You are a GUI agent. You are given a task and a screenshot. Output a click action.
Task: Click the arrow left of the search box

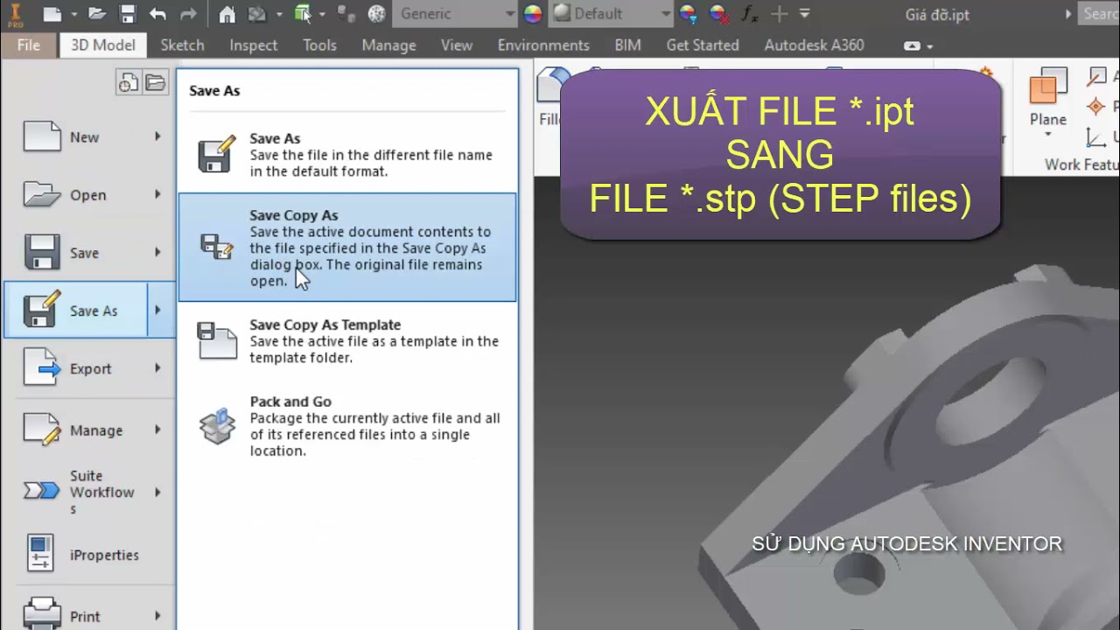click(x=1068, y=14)
